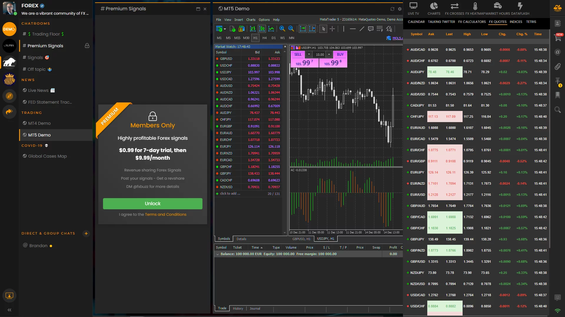Click the volume field showing 10.00
This screenshot has width=565, height=317.
pyautogui.click(x=320, y=55)
